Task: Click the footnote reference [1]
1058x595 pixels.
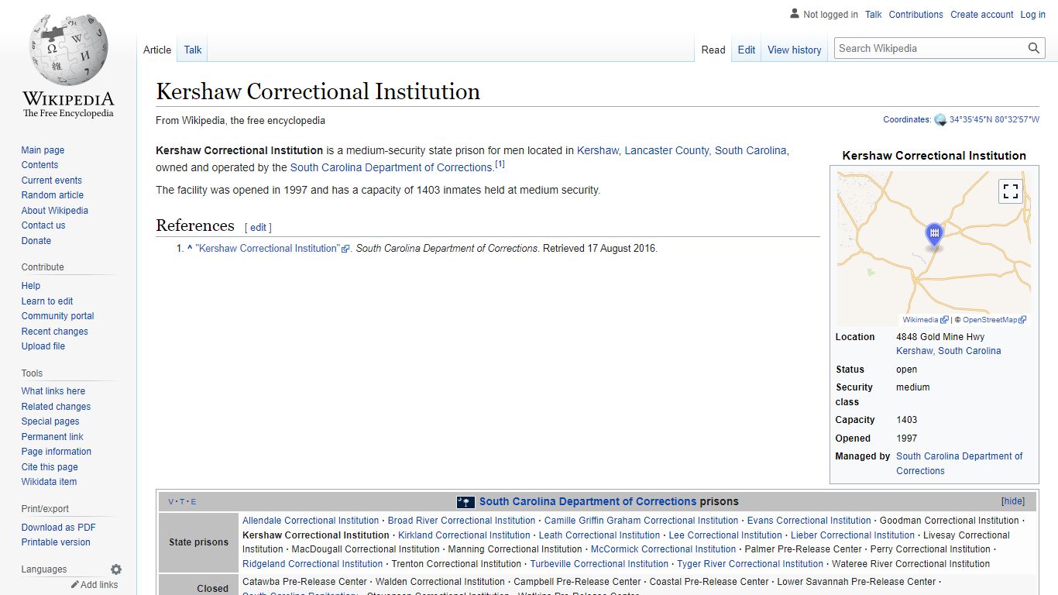Action: [500, 164]
